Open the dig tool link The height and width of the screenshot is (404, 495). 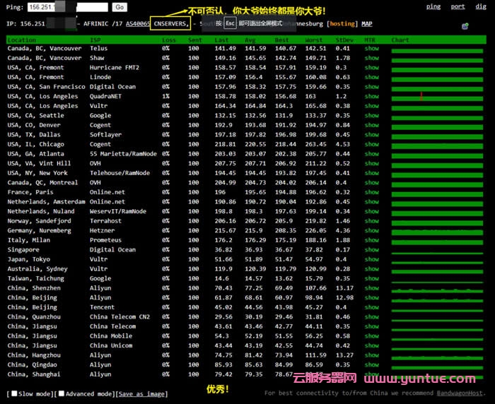(x=481, y=7)
